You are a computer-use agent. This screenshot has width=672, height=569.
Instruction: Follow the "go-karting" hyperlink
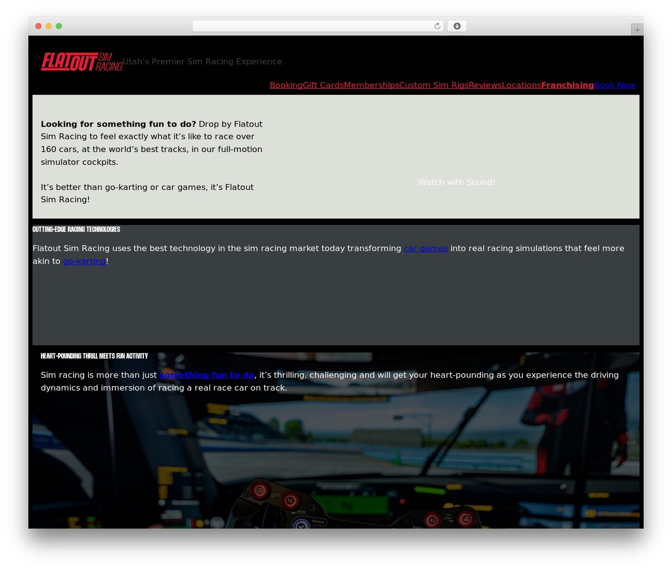(84, 261)
